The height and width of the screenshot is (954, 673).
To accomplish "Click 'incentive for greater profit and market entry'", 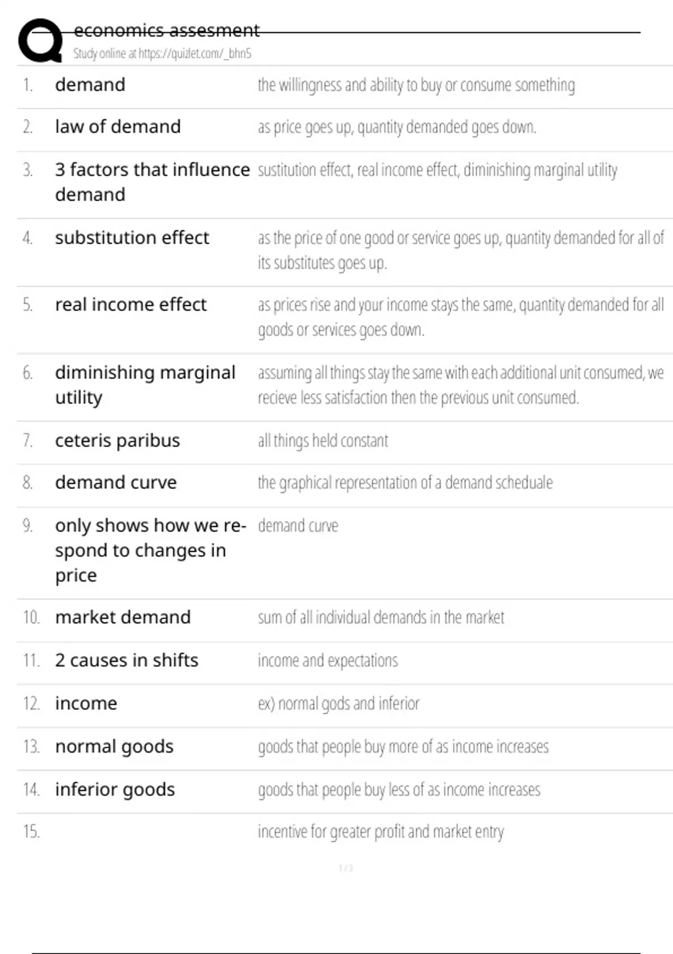I will 381,832.
